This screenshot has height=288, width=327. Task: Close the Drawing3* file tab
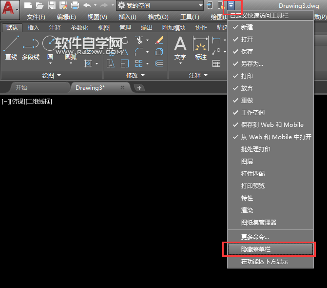(122, 87)
